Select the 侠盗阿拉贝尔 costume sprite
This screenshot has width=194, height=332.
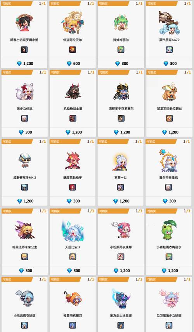coord(73,22)
